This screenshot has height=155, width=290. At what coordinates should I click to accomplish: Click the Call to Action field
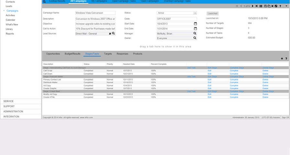[x=95, y=29]
